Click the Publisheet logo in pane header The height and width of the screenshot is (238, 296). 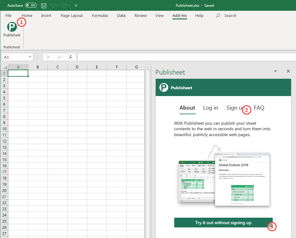164,88
